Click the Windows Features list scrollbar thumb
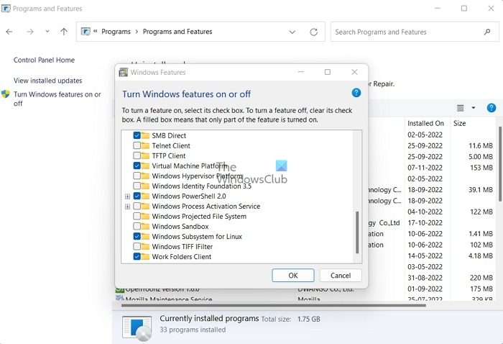This screenshot has height=344, width=503. (x=357, y=232)
